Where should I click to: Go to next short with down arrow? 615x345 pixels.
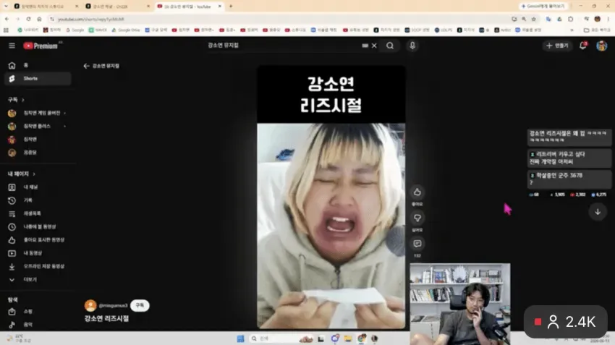(598, 212)
